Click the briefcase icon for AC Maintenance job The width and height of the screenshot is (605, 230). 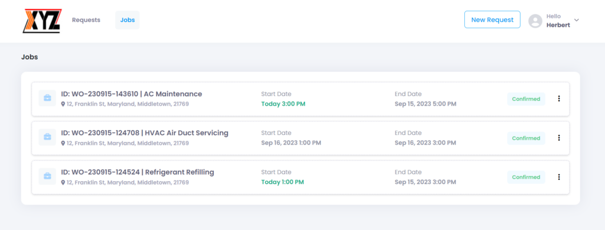pyautogui.click(x=47, y=98)
